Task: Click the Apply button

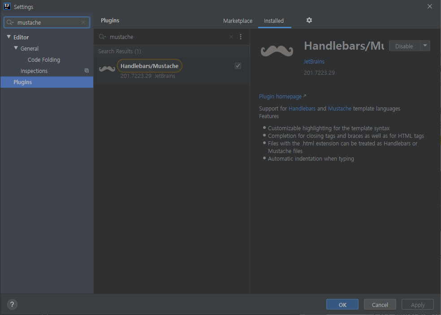Action: tap(418, 305)
